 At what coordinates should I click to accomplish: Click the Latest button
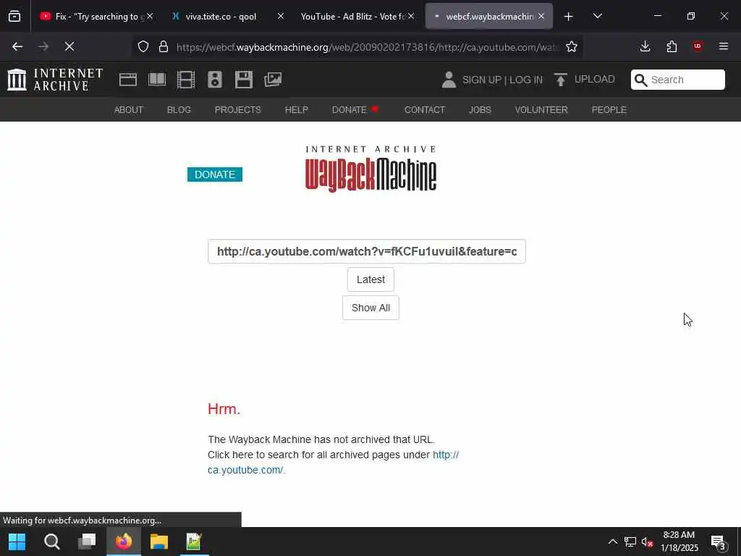point(370,279)
